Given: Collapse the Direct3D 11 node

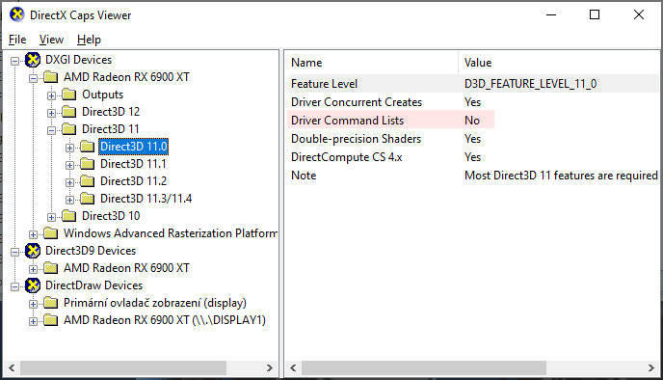Looking at the screenshot, I should click(52, 130).
